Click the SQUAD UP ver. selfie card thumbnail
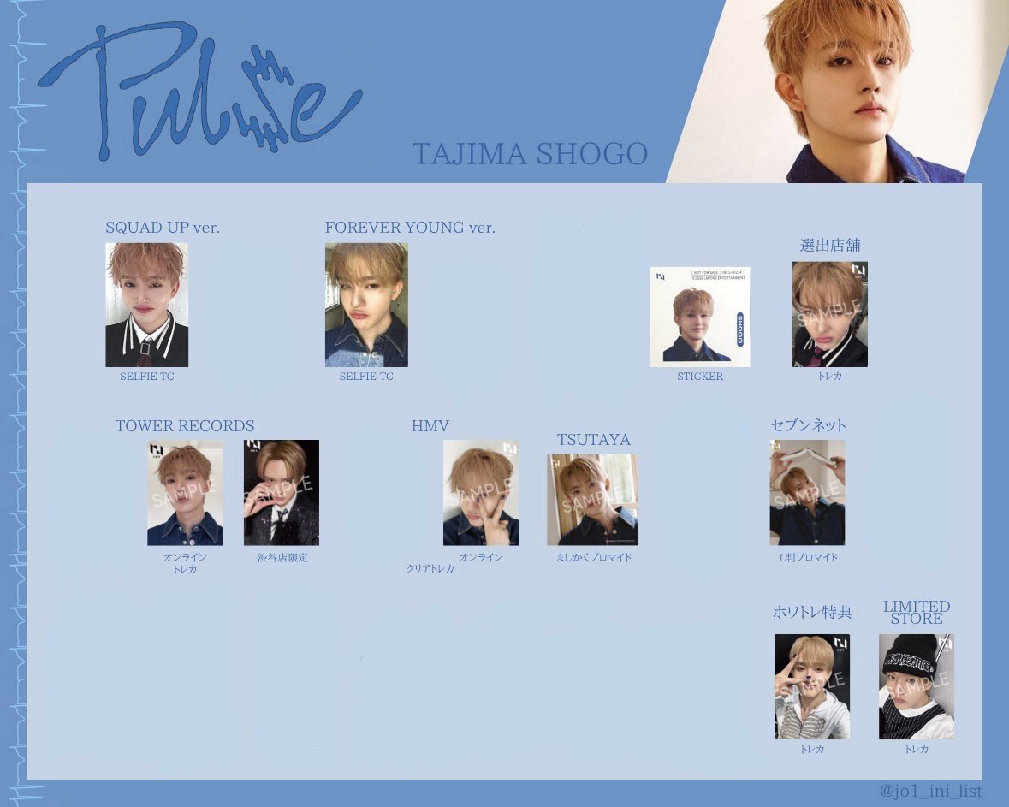This screenshot has width=1009, height=807. (146, 305)
